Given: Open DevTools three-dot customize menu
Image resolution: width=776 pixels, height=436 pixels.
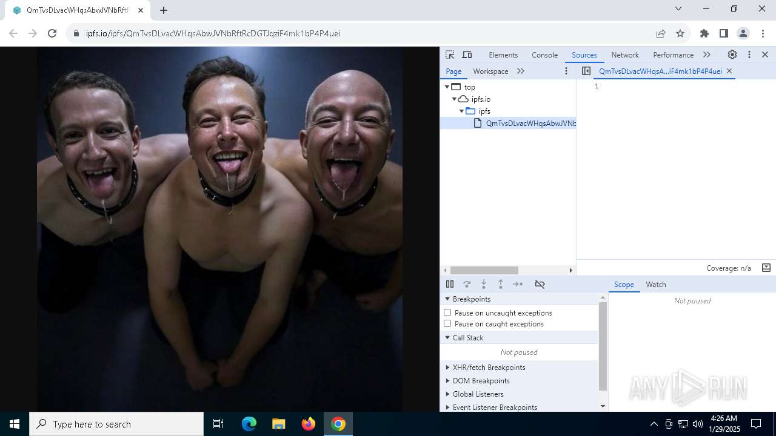Looking at the screenshot, I should pos(749,54).
